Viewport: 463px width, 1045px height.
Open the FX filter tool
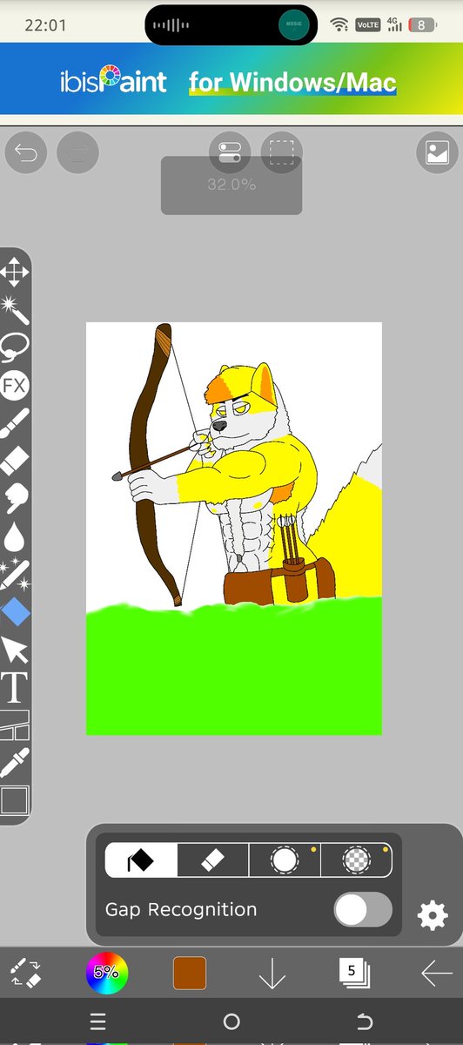tap(15, 384)
